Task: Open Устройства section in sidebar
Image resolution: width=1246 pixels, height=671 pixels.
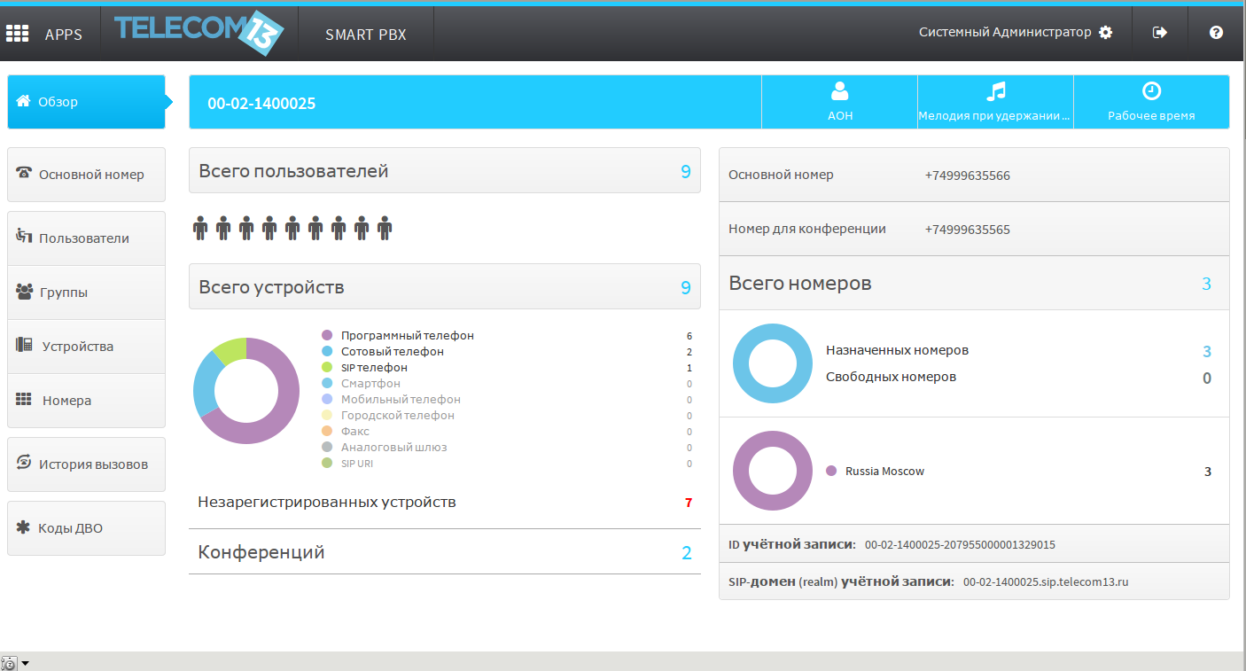Action: pos(86,347)
